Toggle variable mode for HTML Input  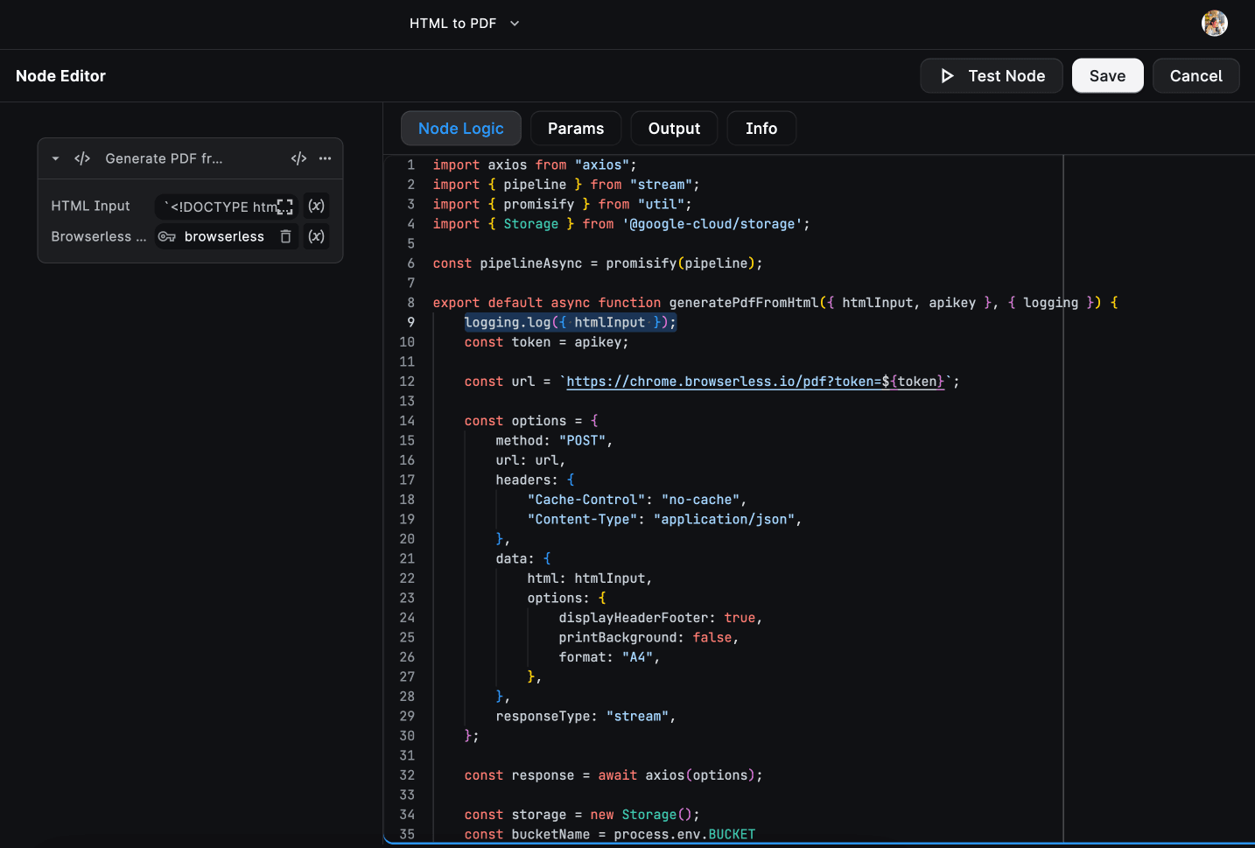coord(316,207)
